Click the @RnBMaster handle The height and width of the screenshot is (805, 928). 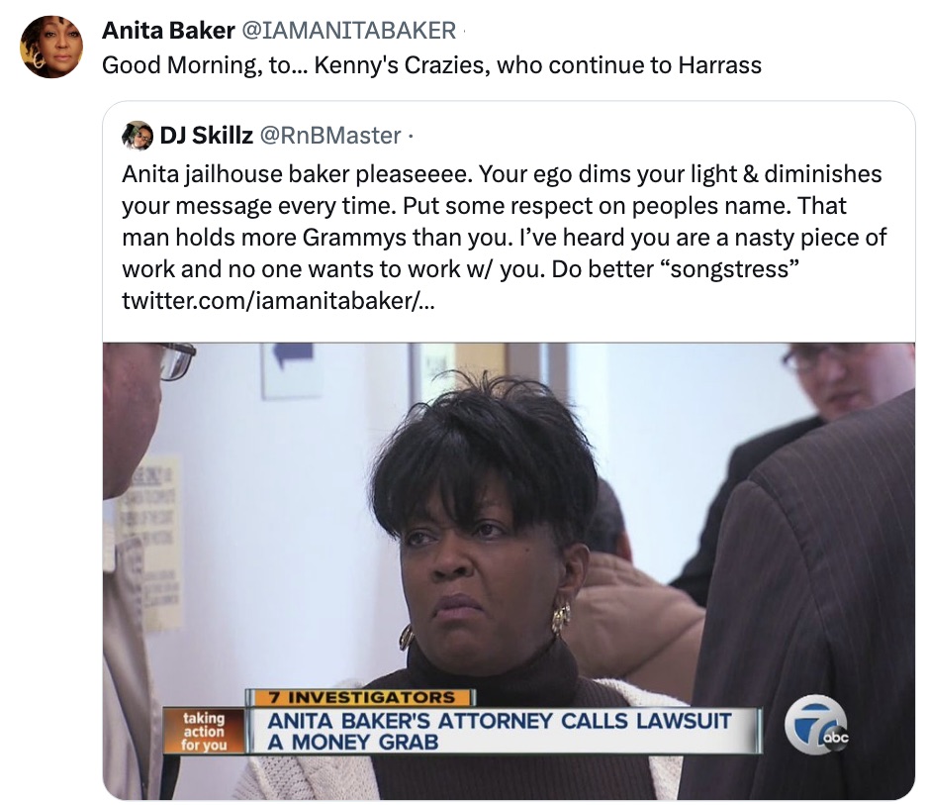pos(329,136)
